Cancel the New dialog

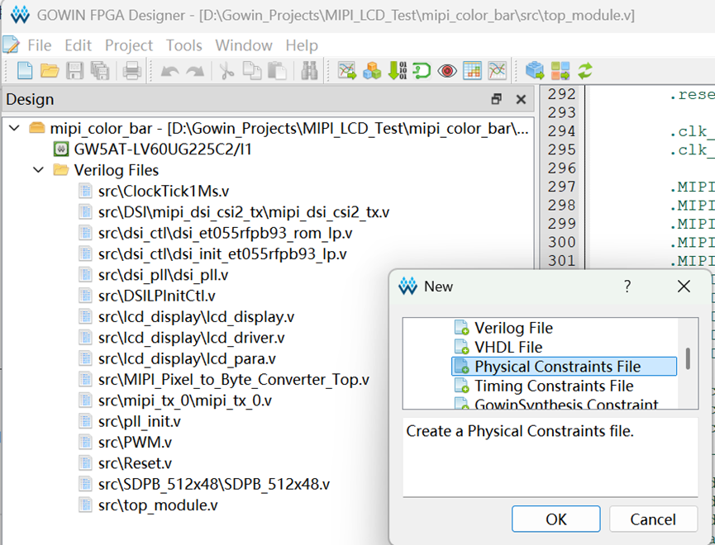653,519
